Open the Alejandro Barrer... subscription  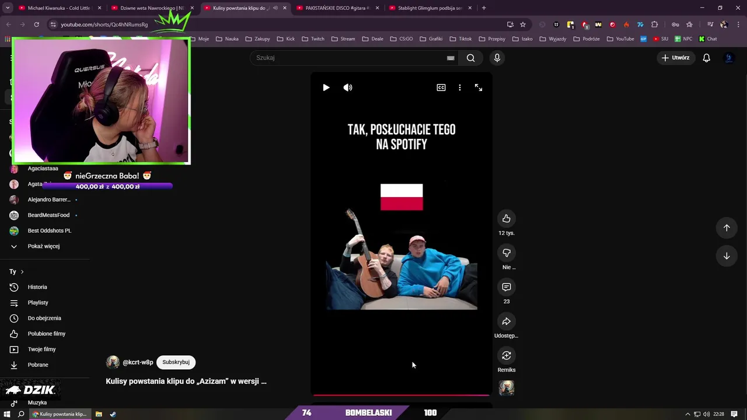49,199
